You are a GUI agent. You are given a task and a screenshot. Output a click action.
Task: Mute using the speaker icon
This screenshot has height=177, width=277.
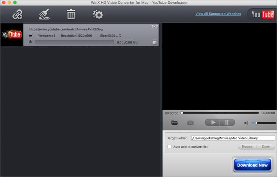click(x=246, y=123)
